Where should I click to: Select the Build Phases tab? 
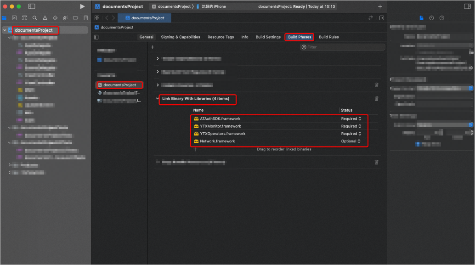pos(300,37)
